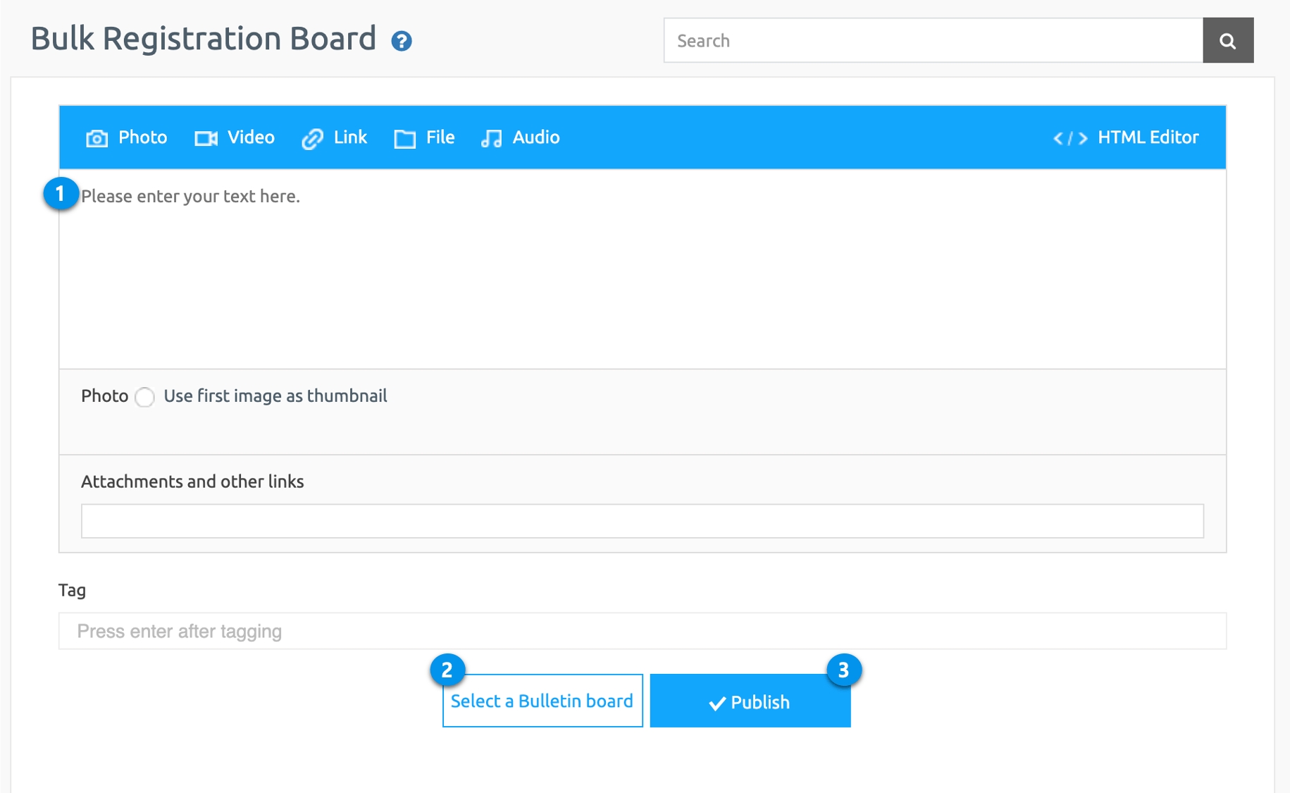The width and height of the screenshot is (1290, 793).
Task: Open the help question mark icon
Action: [x=402, y=41]
